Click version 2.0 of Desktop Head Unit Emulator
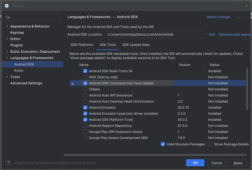The height and width of the screenshot is (170, 252). [180, 101]
